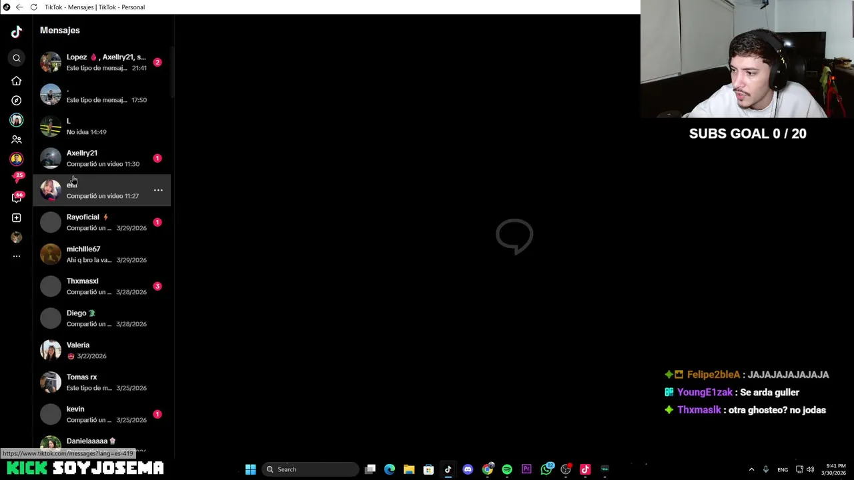Go back with the browser back arrow
Viewport: 854px width, 480px height.
pos(19,7)
